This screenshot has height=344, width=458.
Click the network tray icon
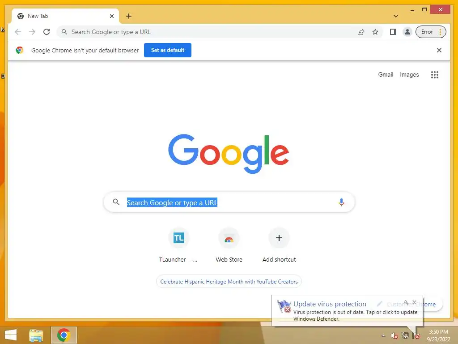tap(405, 335)
